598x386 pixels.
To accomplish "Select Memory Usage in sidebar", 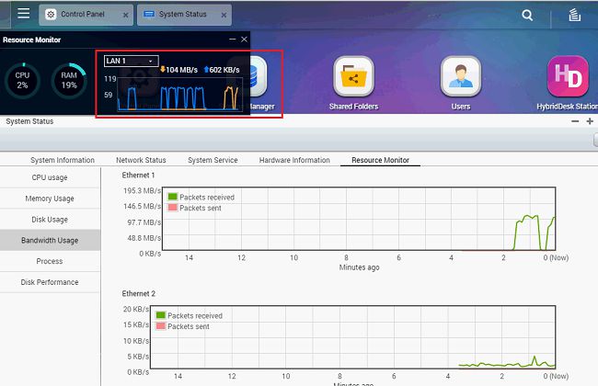I will [x=50, y=199].
